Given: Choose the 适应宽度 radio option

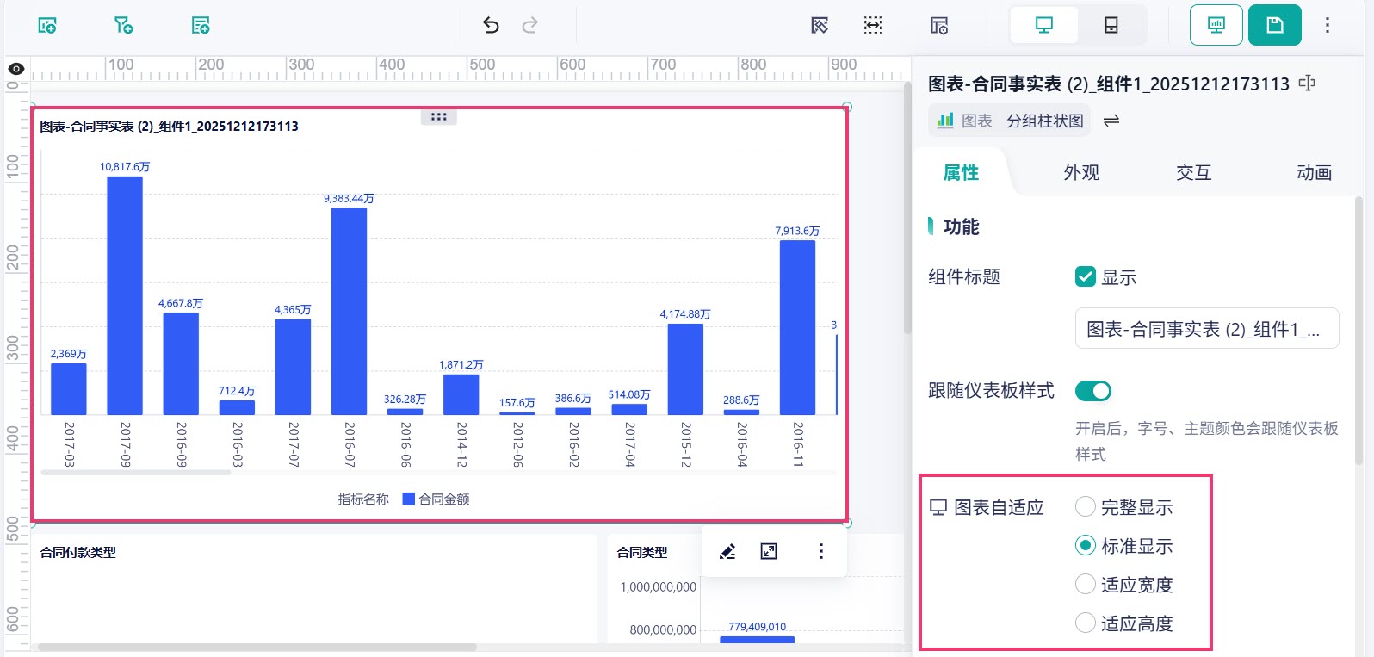Looking at the screenshot, I should 1086,585.
